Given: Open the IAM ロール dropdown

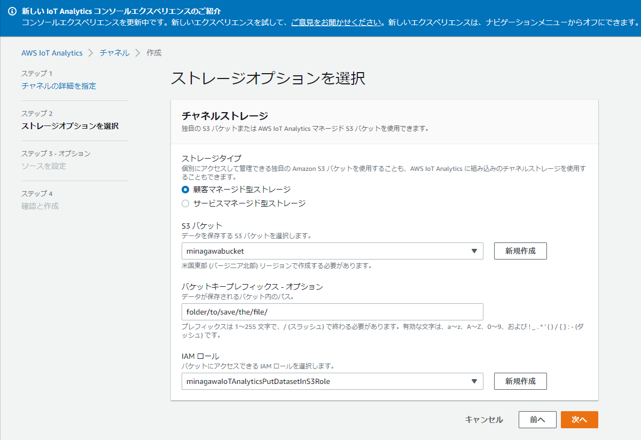Looking at the screenshot, I should (x=332, y=381).
